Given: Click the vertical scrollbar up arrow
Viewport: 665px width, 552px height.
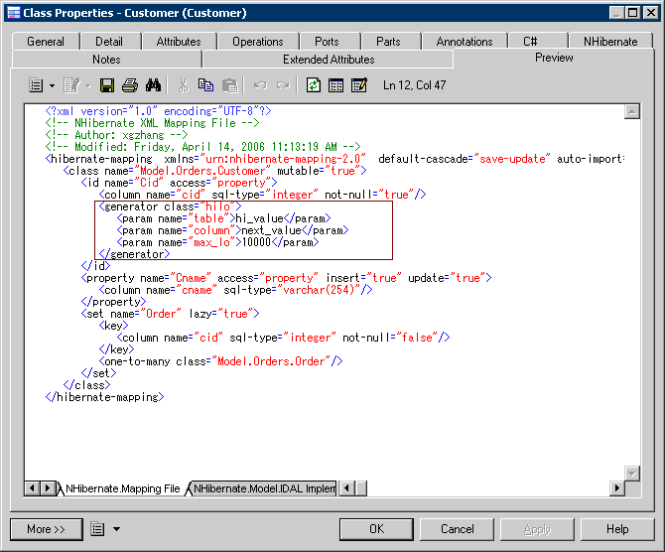Looking at the screenshot, I should pos(632,111).
